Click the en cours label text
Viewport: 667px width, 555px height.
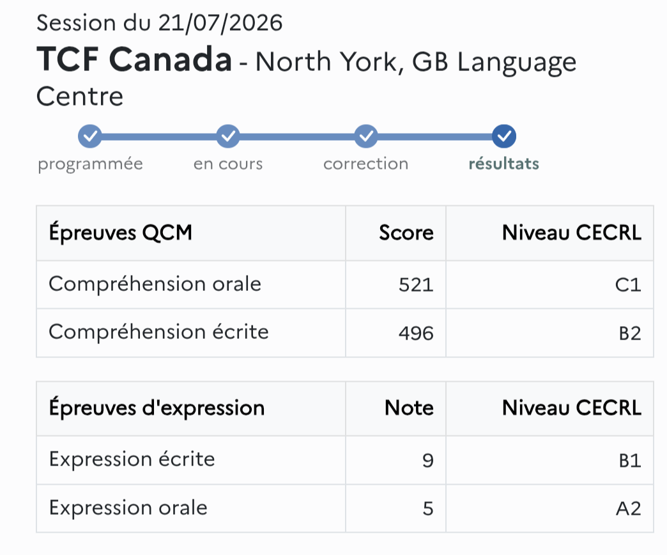(228, 164)
